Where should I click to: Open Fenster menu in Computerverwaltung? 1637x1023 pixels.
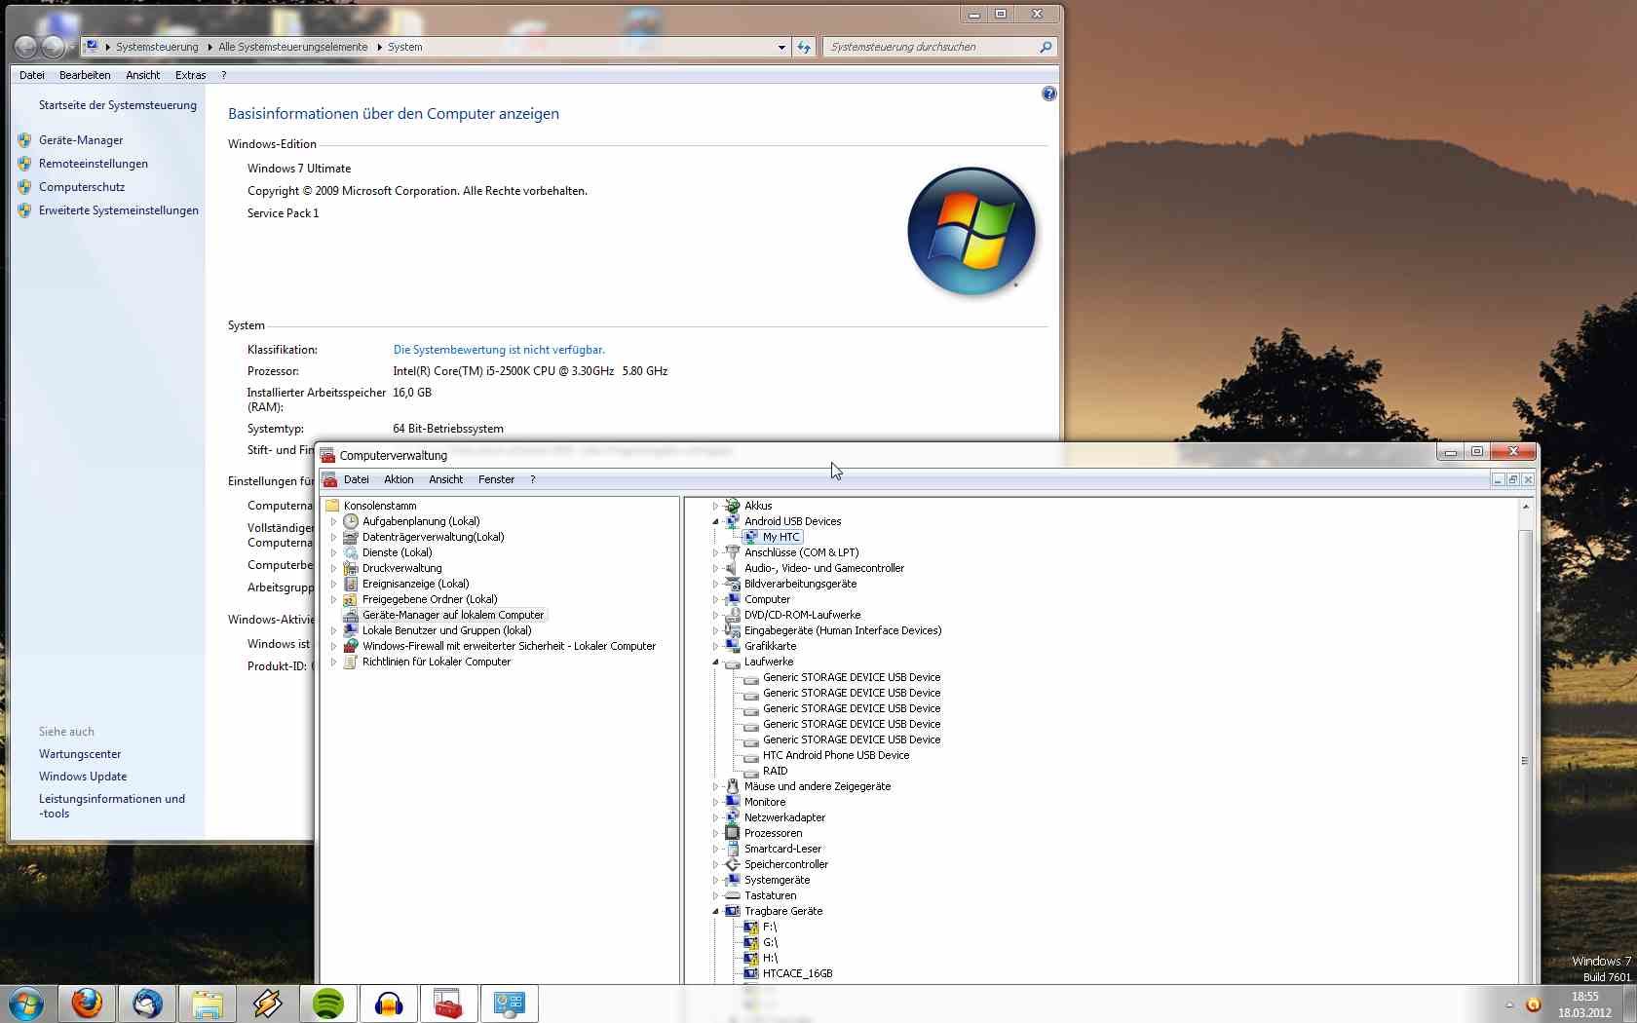[496, 479]
